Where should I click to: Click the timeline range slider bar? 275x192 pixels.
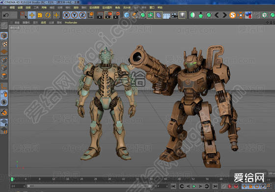pos(89,186)
